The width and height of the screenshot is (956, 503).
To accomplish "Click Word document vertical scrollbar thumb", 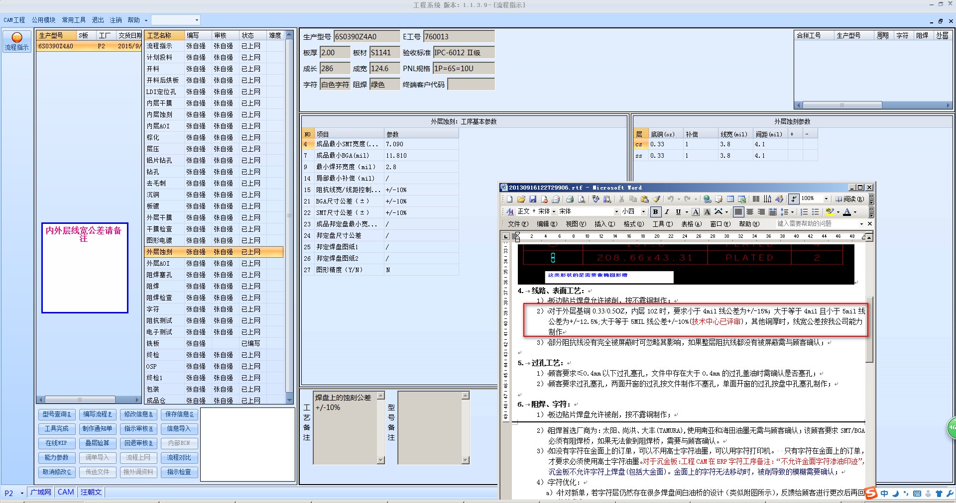I will (x=869, y=329).
